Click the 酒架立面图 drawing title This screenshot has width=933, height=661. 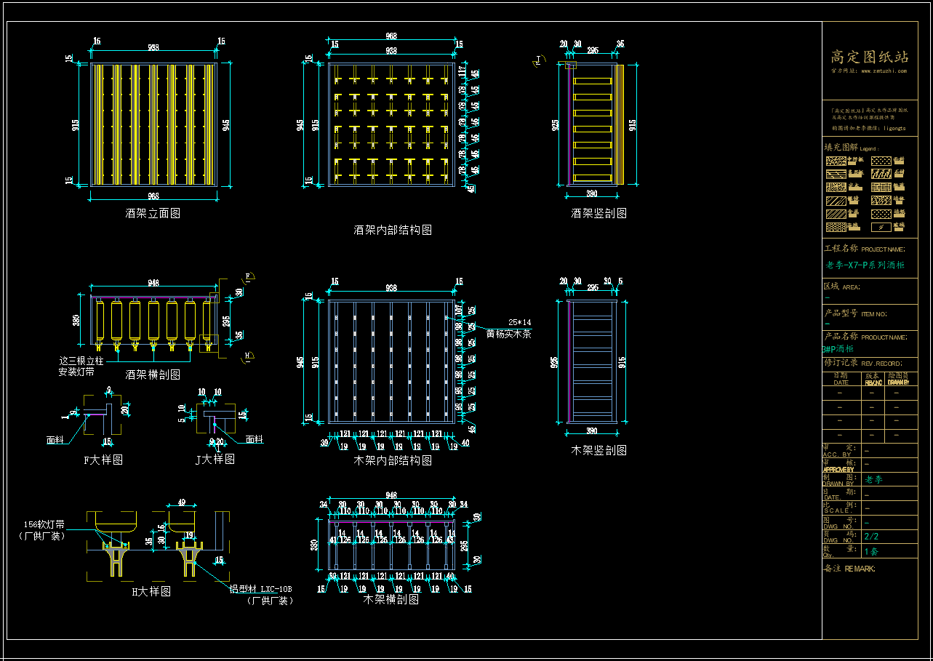point(153,213)
